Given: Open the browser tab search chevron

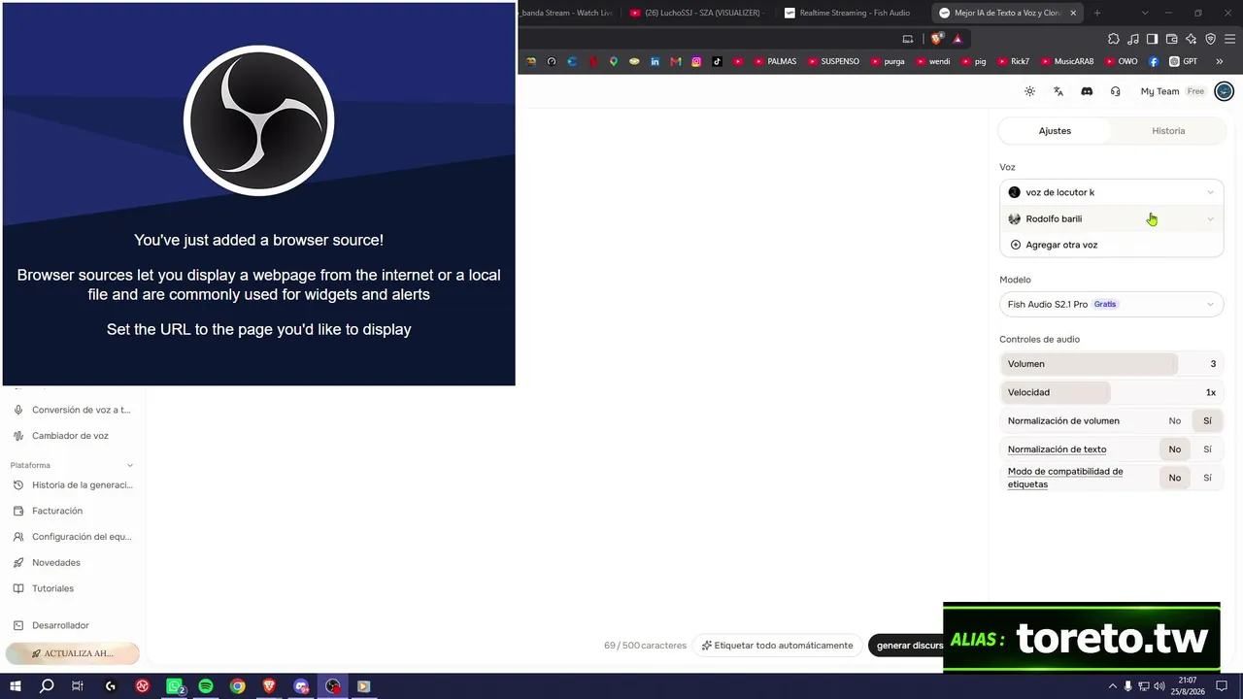Looking at the screenshot, I should coord(1145,13).
